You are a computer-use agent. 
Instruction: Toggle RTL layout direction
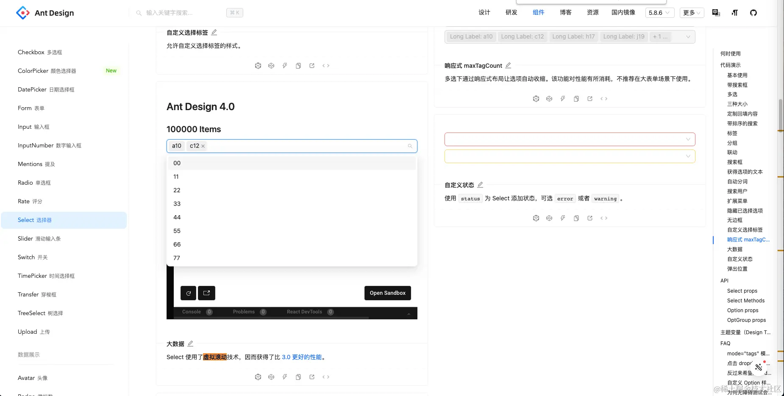734,13
